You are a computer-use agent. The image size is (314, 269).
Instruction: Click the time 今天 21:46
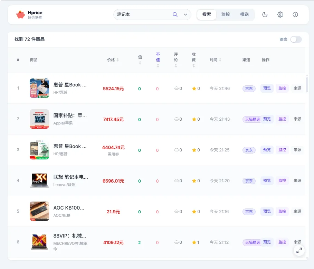pyautogui.click(x=219, y=89)
